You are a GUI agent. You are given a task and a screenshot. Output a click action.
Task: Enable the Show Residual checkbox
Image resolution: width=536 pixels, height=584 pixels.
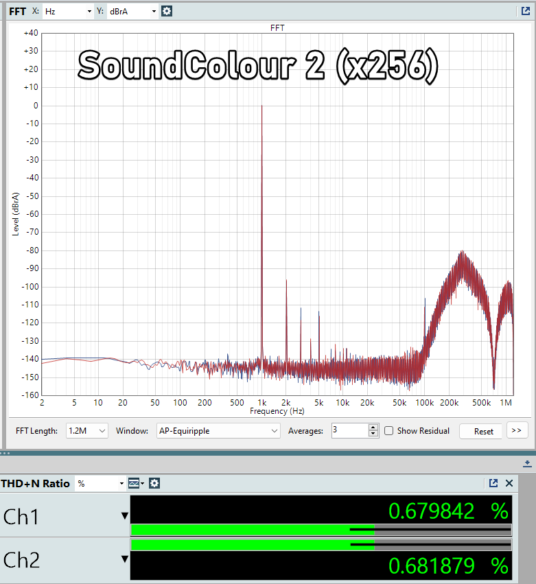pyautogui.click(x=389, y=431)
